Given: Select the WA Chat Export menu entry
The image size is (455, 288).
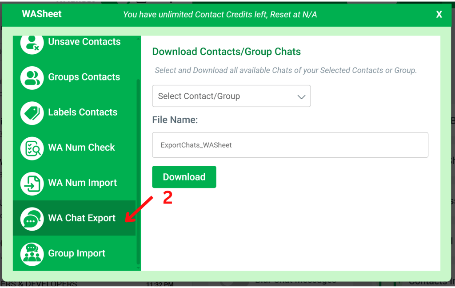Looking at the screenshot, I should point(74,218).
